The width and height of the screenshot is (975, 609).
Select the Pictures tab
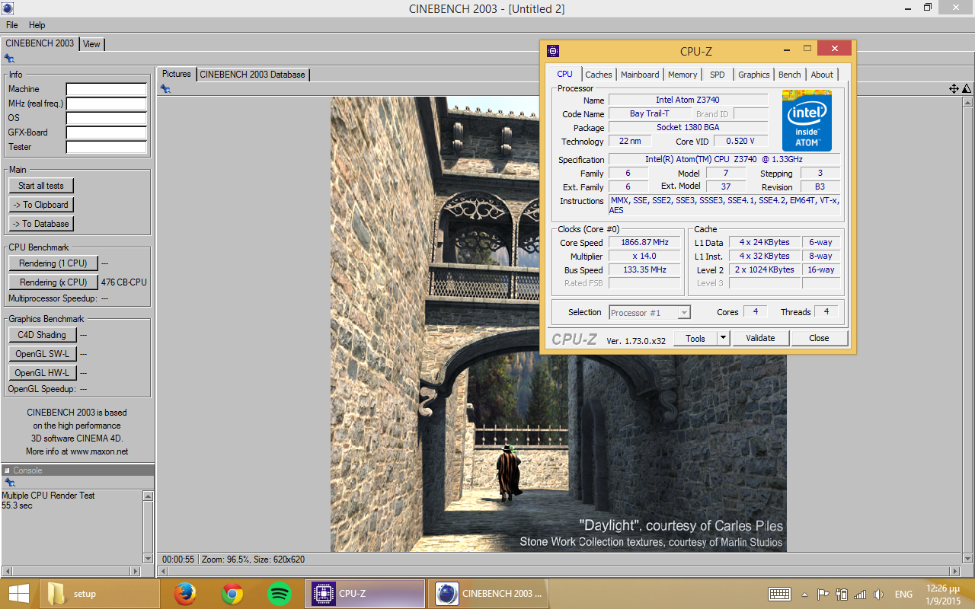point(177,74)
